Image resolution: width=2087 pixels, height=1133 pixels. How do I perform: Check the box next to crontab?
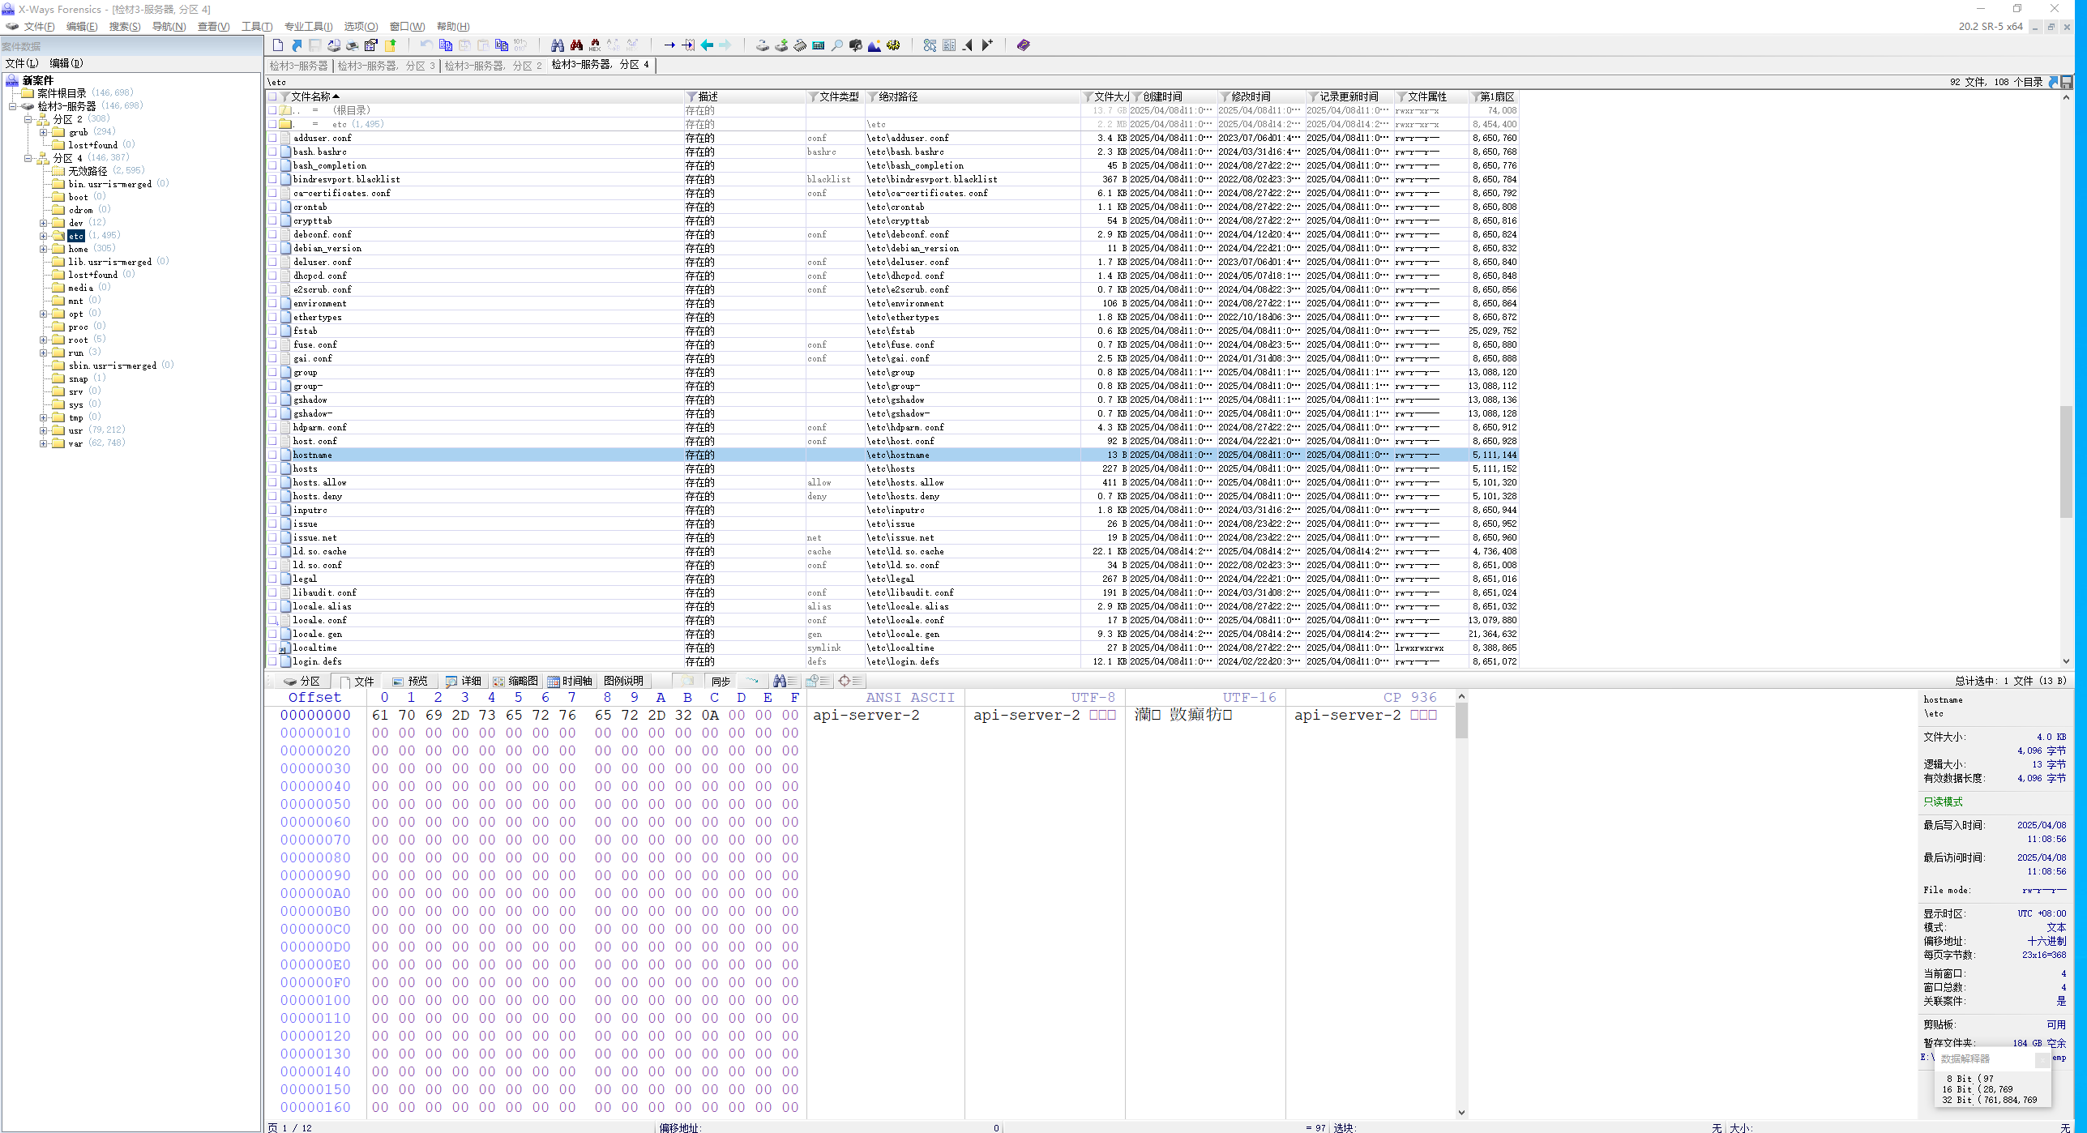pos(273,207)
